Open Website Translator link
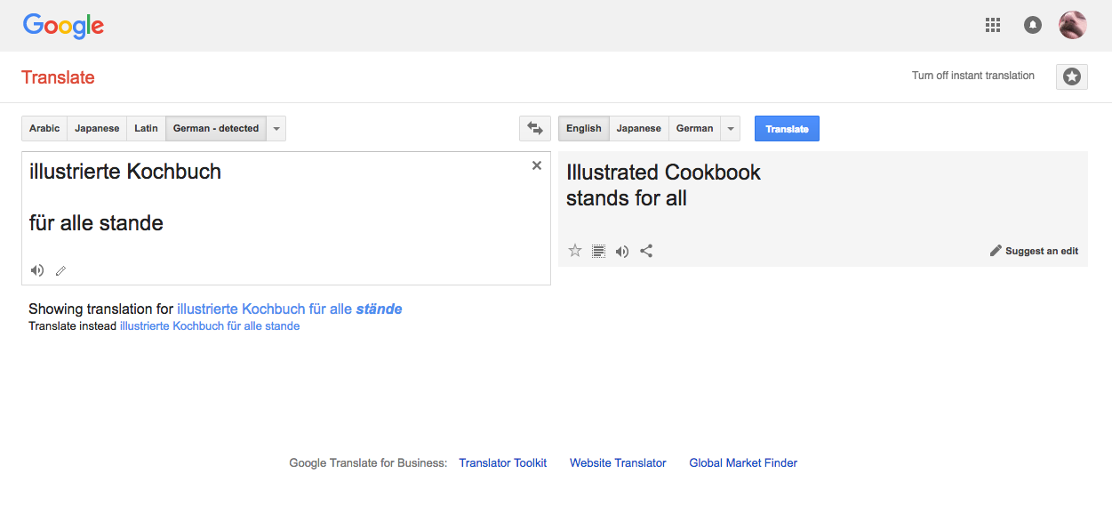The width and height of the screenshot is (1112, 522). tap(618, 462)
